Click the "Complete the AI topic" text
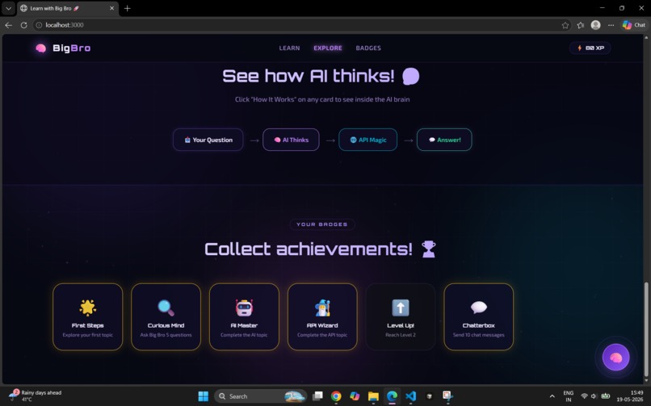 (244, 335)
